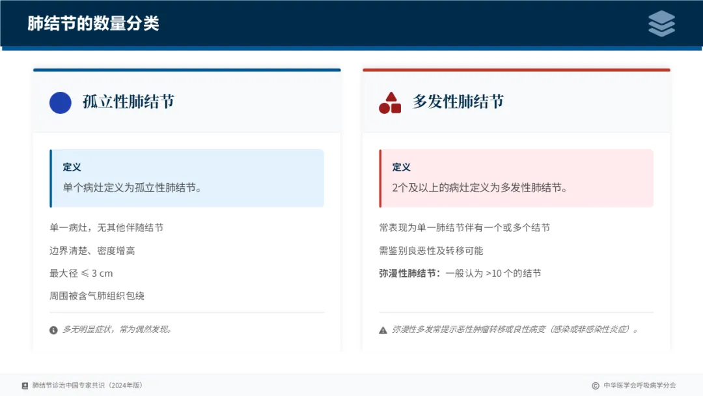703x396 pixels.
Task: Click the stacked layers icon in header
Action: click(661, 23)
